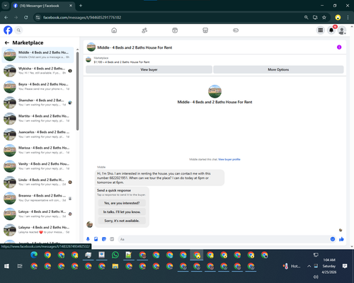Screen dimensions: 354x283
Task: Open the Marketplace icon in top navigation
Action: click(205, 30)
